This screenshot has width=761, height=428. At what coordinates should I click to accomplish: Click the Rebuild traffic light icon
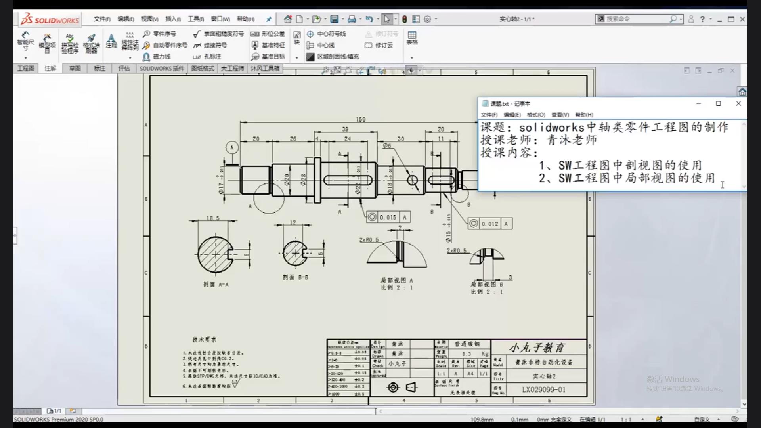pos(404,19)
